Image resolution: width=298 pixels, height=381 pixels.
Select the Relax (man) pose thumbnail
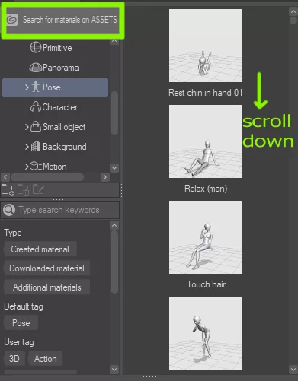[x=206, y=141]
